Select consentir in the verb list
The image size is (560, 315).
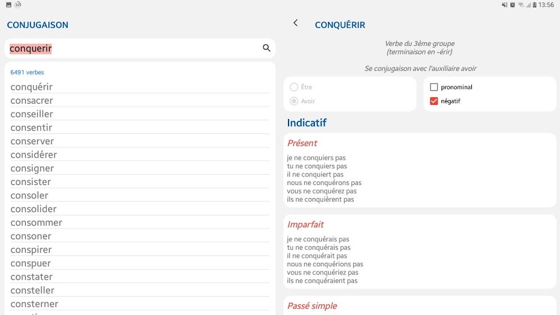click(x=31, y=128)
